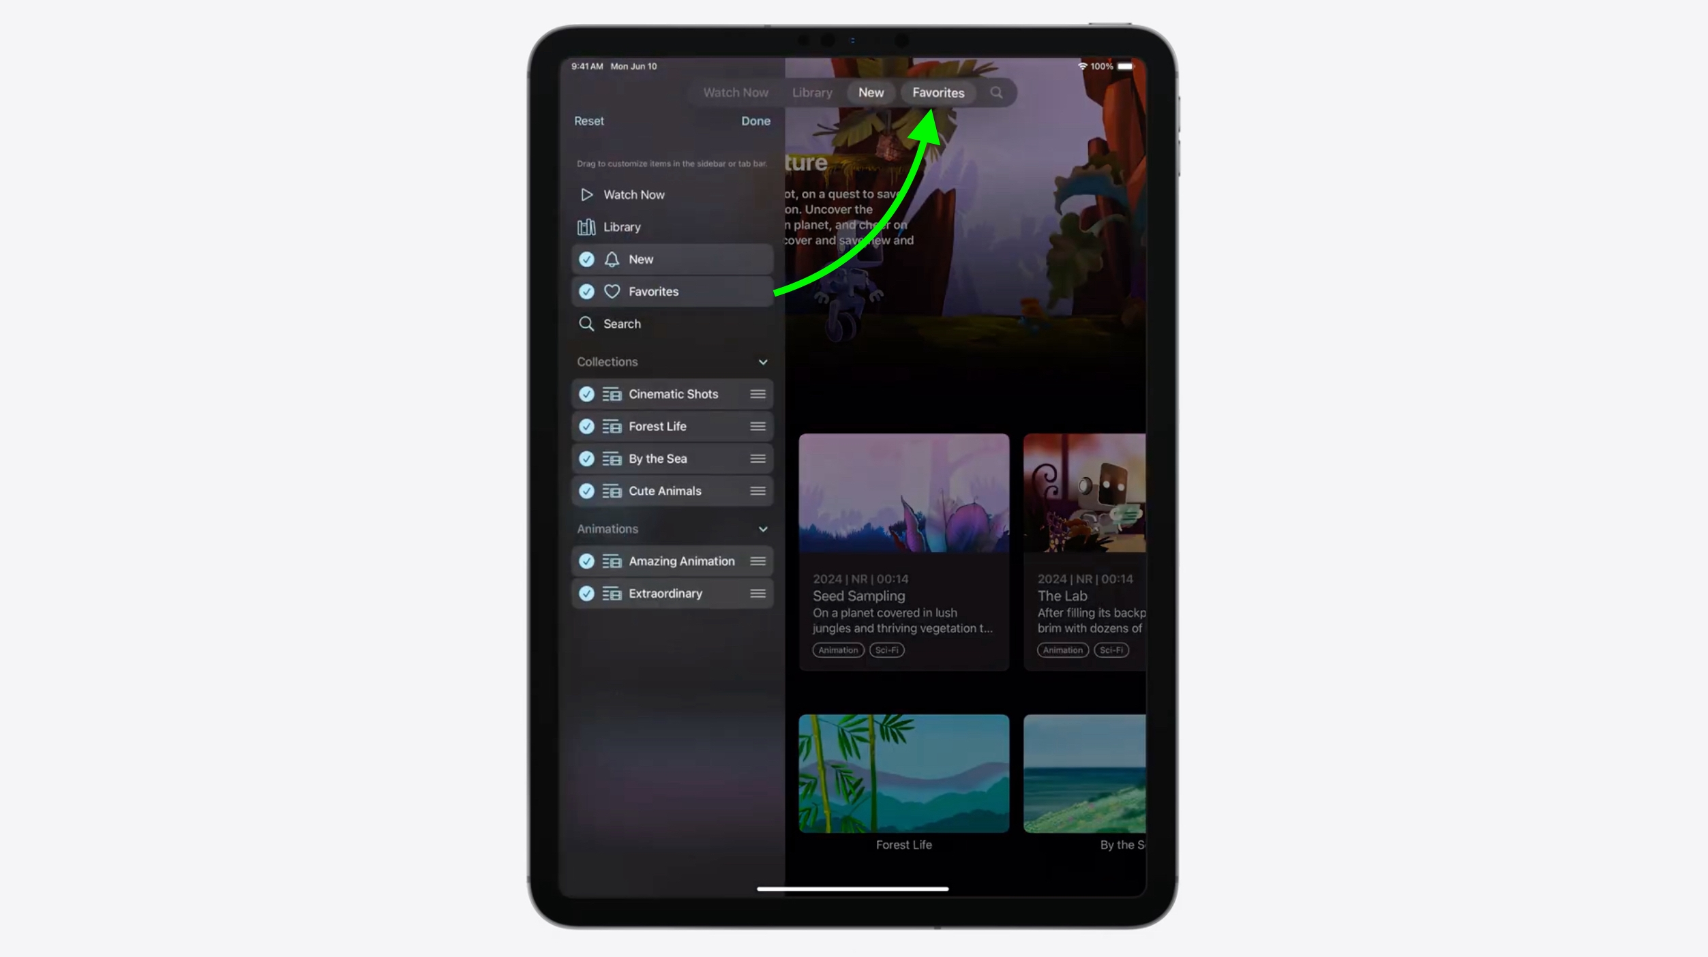Drag reorder handle for Amazing Animation
Viewport: 1708px width, 957px height.
pyautogui.click(x=758, y=560)
